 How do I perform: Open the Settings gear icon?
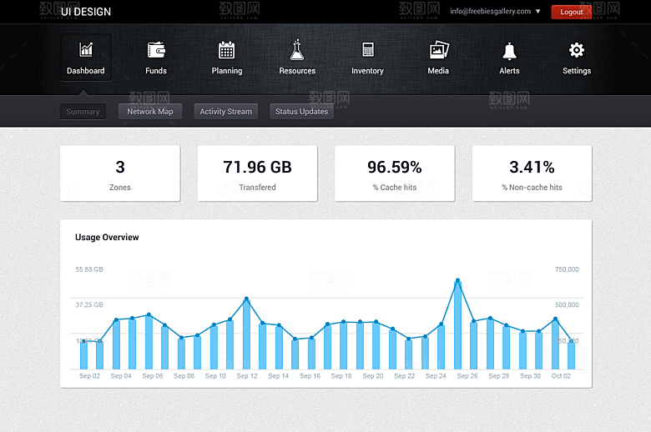point(577,50)
